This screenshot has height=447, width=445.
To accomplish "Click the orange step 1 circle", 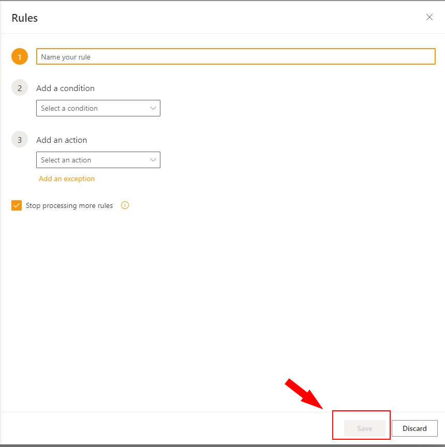I will point(20,57).
